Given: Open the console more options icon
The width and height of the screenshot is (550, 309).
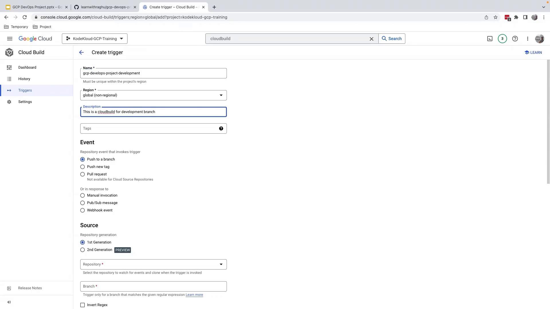Looking at the screenshot, I should pyautogui.click(x=527, y=39).
